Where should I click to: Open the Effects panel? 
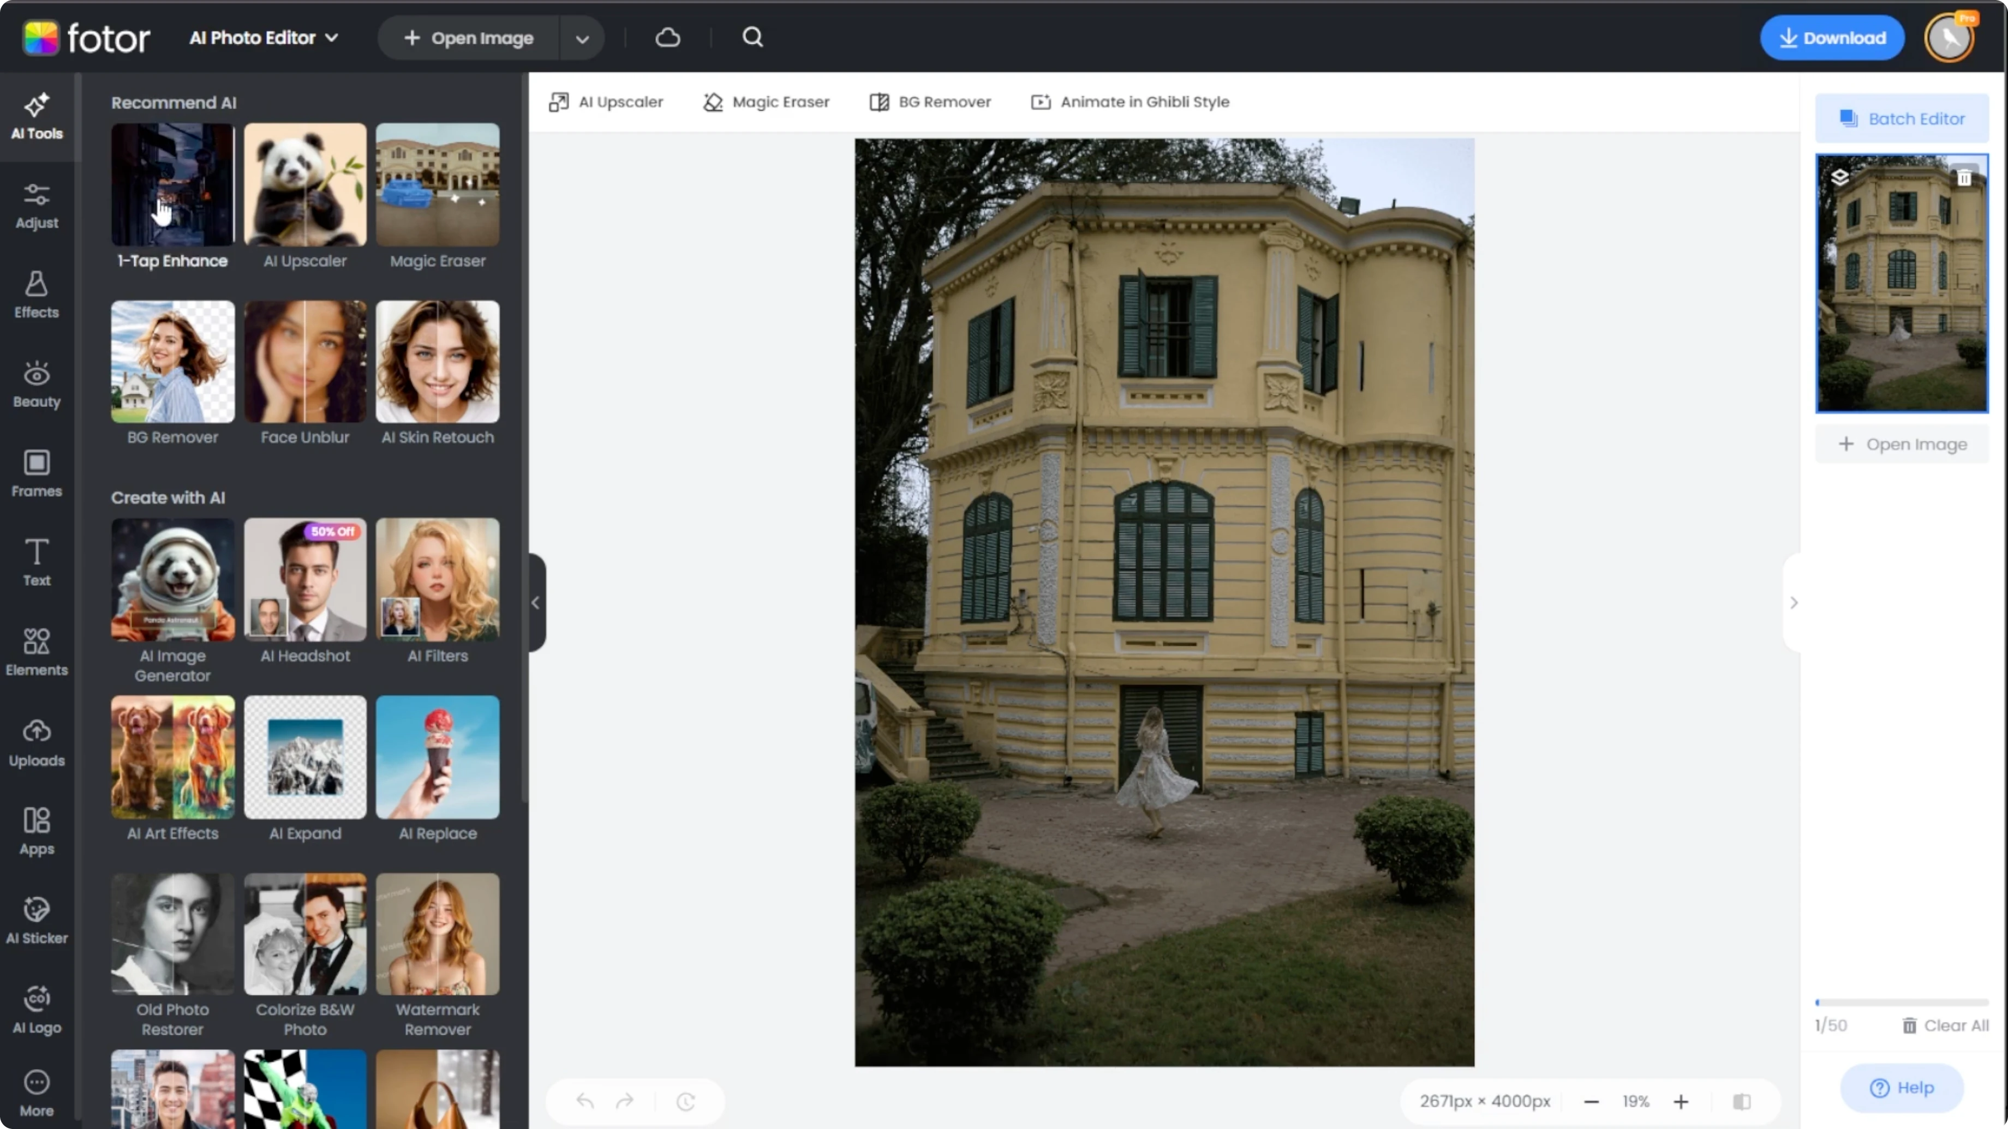click(37, 295)
